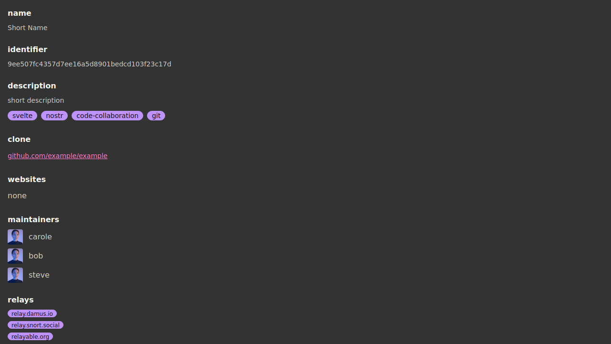Click carole's avatar image
This screenshot has height=344, width=611.
(x=15, y=237)
